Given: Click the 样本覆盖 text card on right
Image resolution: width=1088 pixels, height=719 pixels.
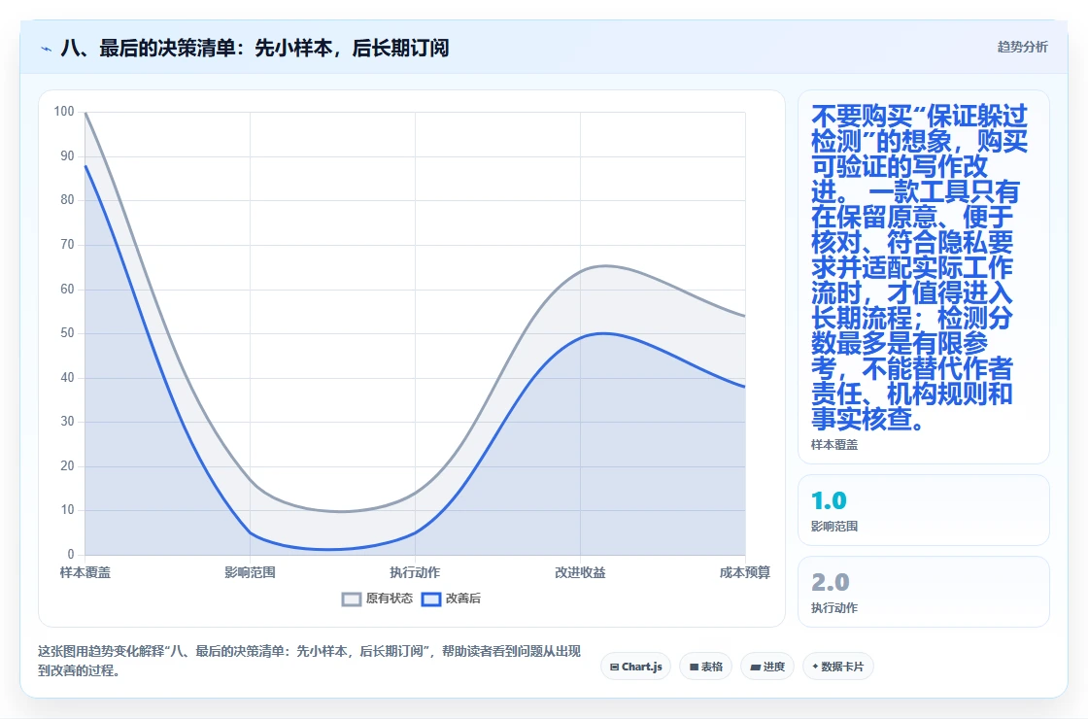Looking at the screenshot, I should (924, 277).
